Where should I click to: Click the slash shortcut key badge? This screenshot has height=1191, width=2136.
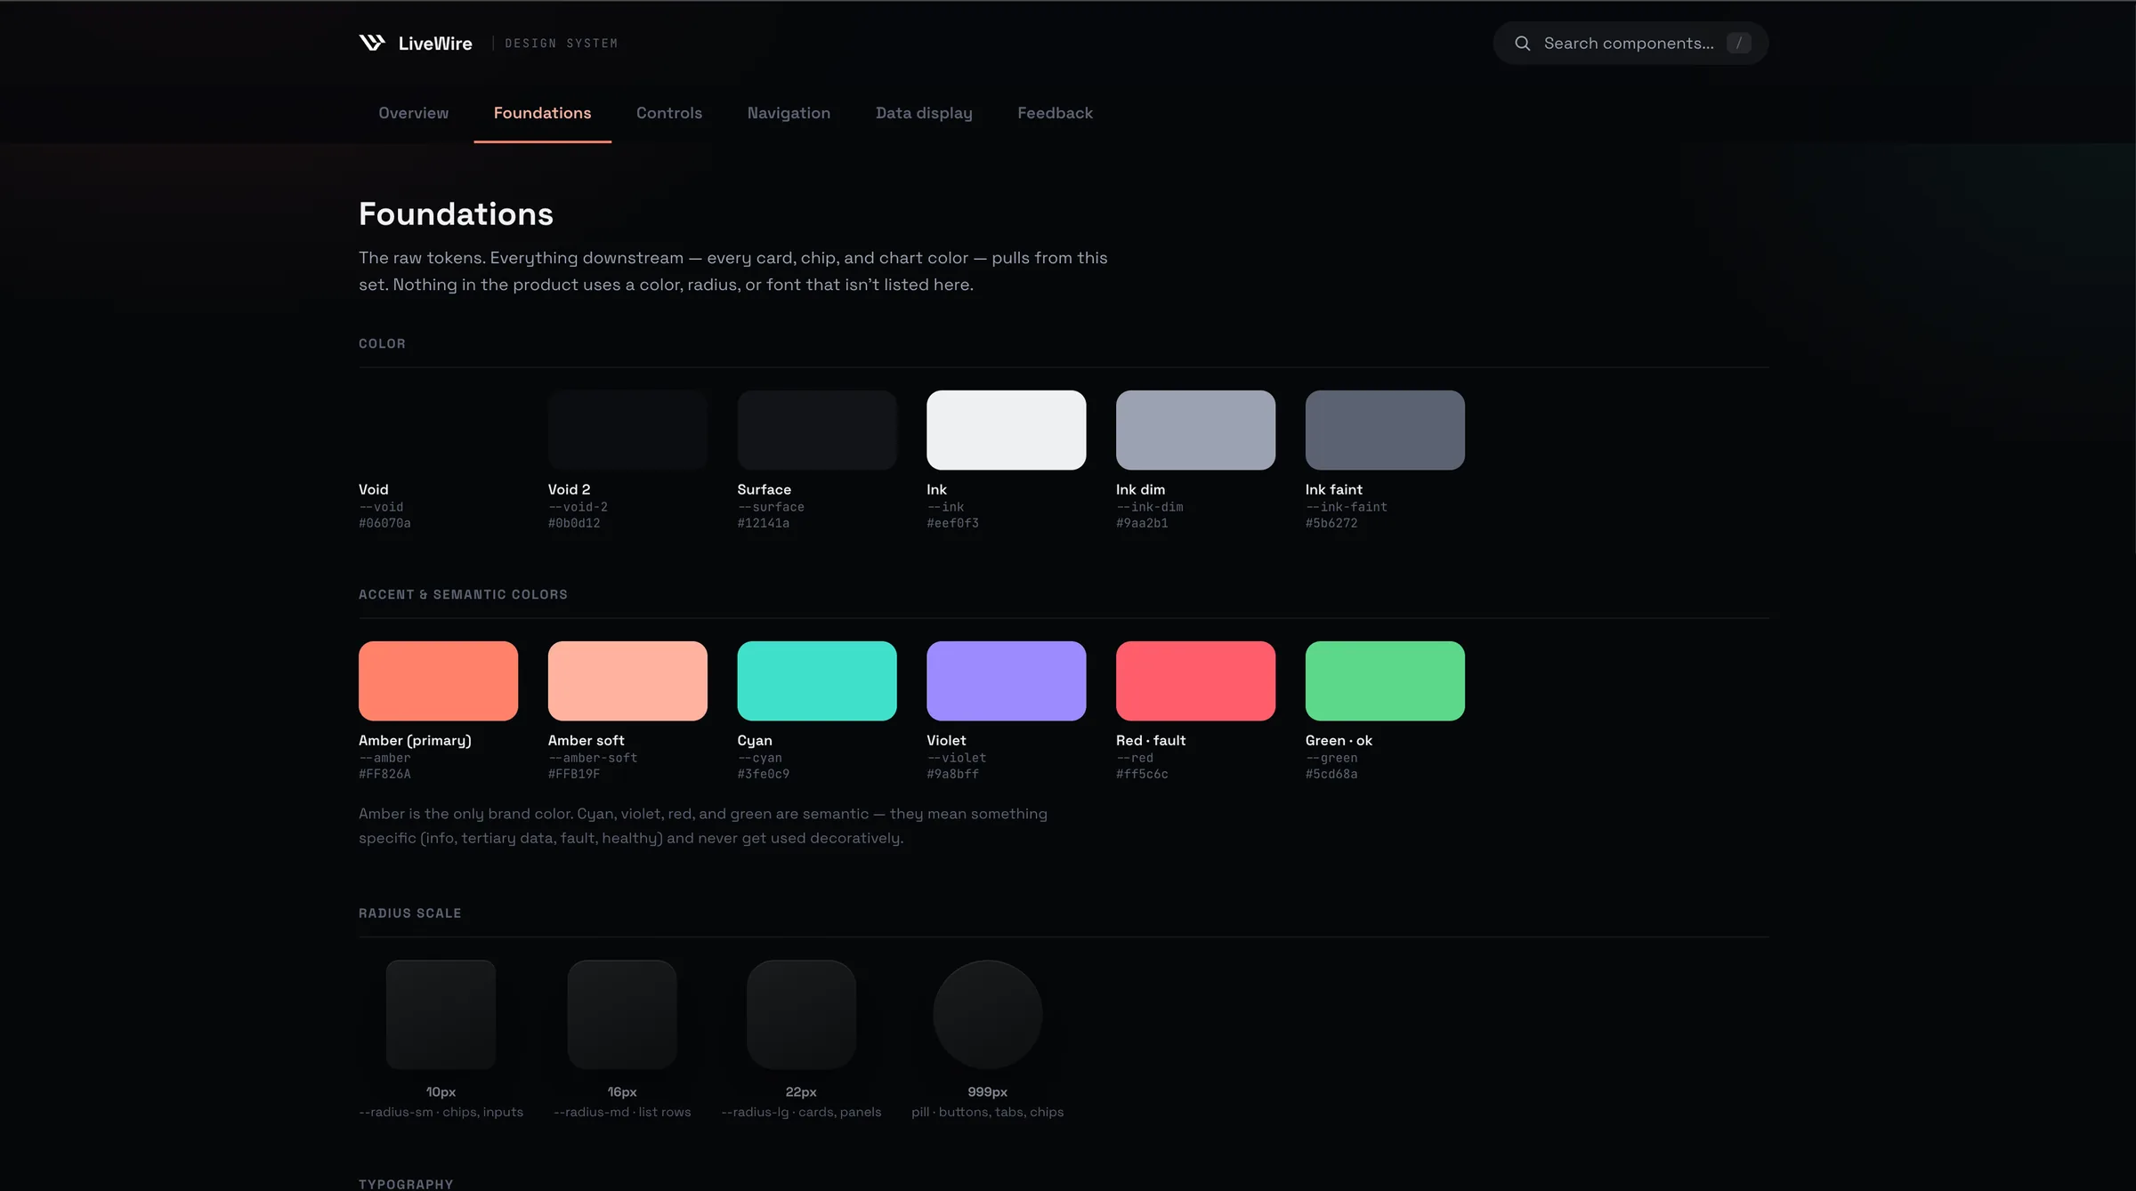1738,44
